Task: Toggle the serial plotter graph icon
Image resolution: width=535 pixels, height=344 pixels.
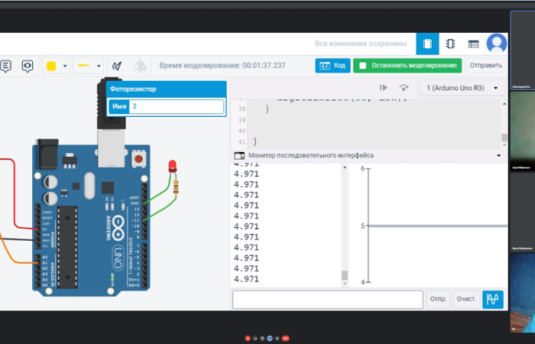Action: [x=493, y=299]
